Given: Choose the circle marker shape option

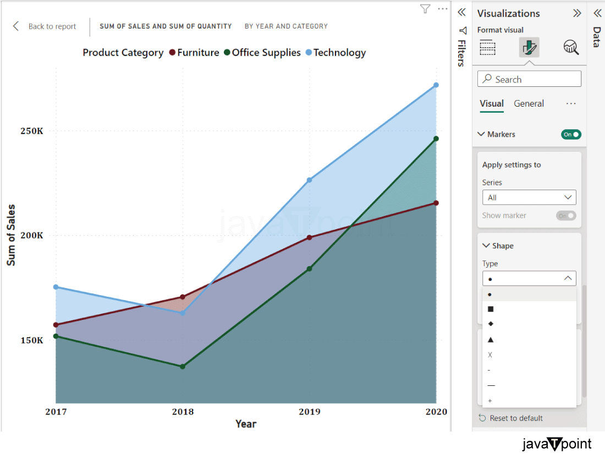Looking at the screenshot, I should [529, 294].
